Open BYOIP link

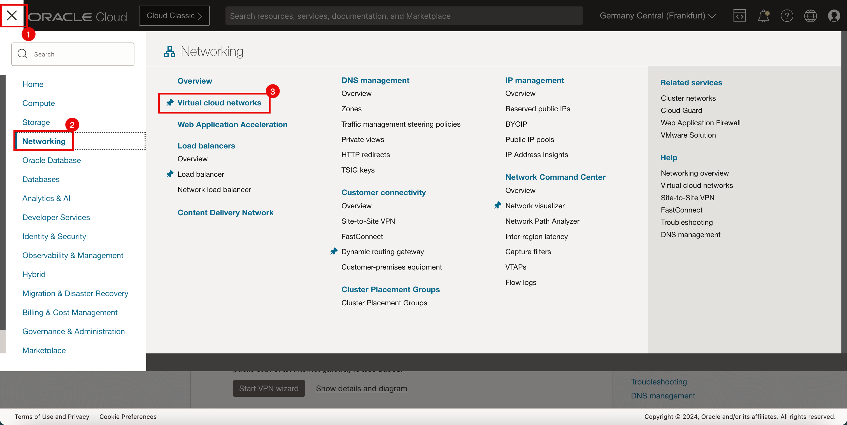[516, 124]
